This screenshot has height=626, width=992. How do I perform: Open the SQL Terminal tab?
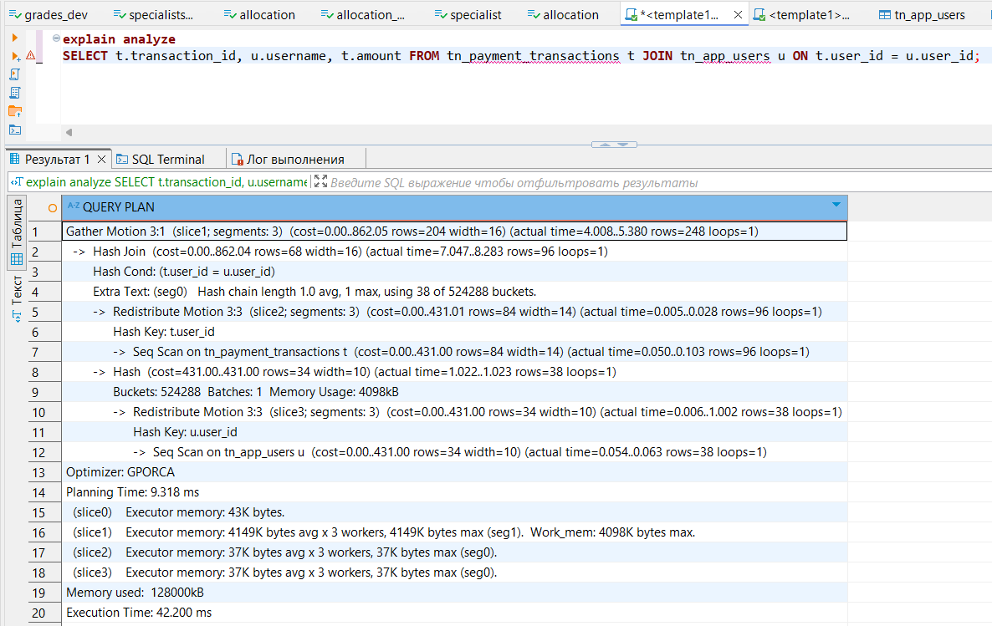coord(167,159)
